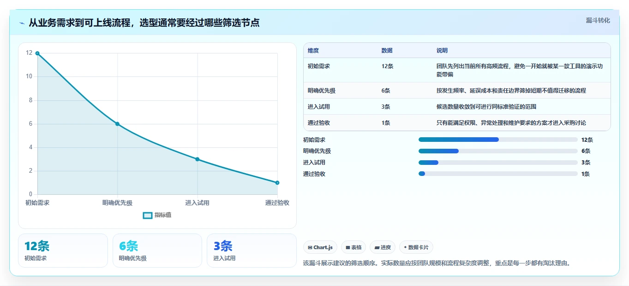Click the description starting 只有能满足权限
629x286 pixels.
(x=511, y=123)
